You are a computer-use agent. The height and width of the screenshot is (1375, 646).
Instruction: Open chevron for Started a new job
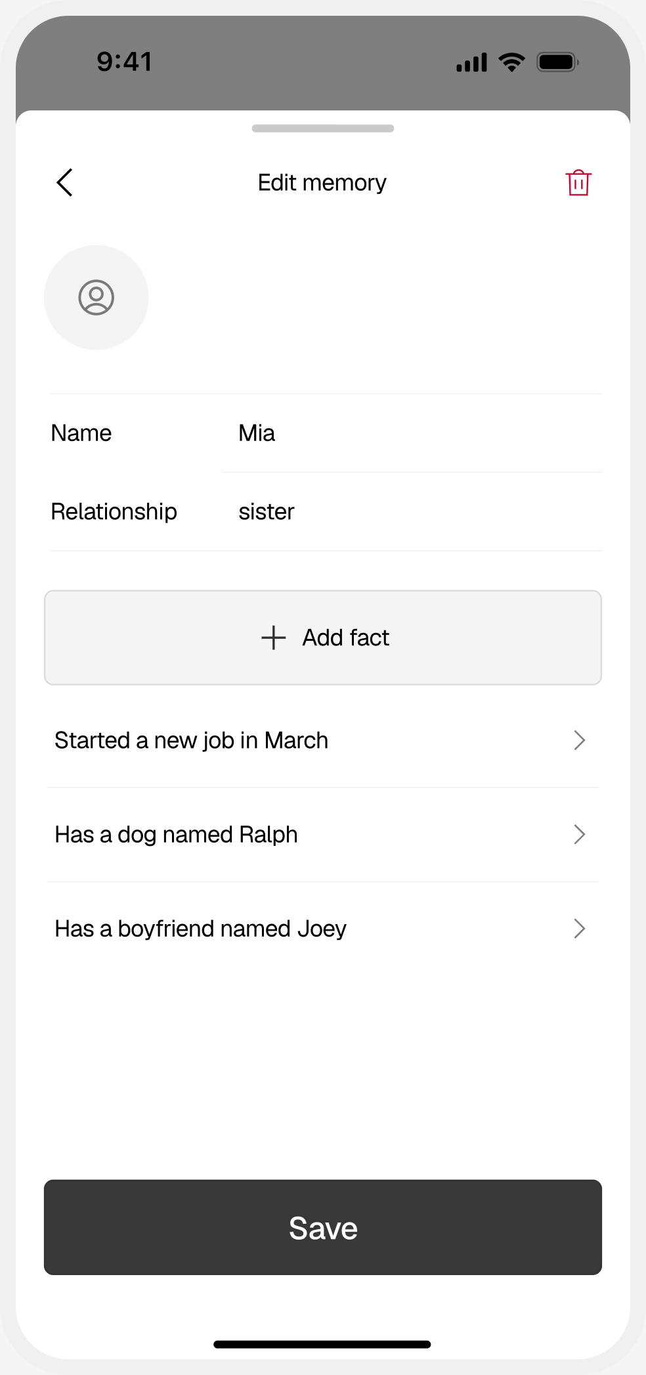click(x=579, y=740)
